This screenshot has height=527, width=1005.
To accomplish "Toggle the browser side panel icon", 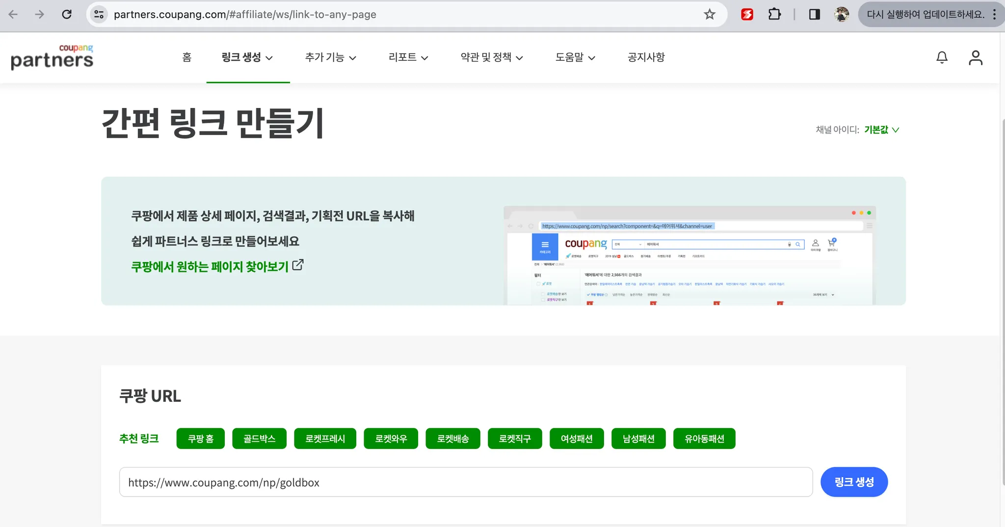I will point(815,14).
